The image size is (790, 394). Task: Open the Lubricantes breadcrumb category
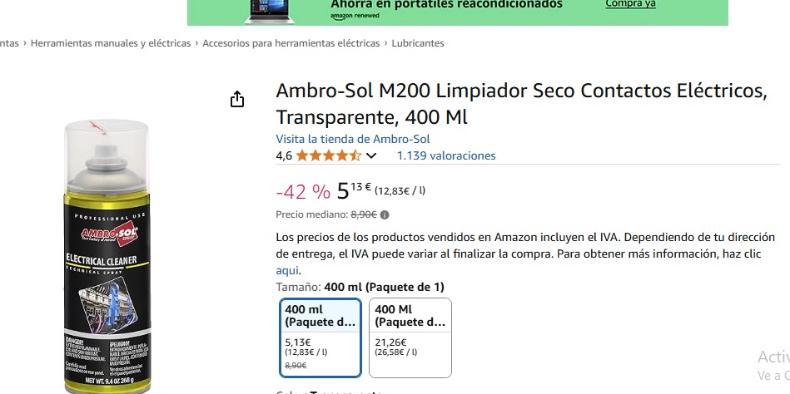pos(418,43)
